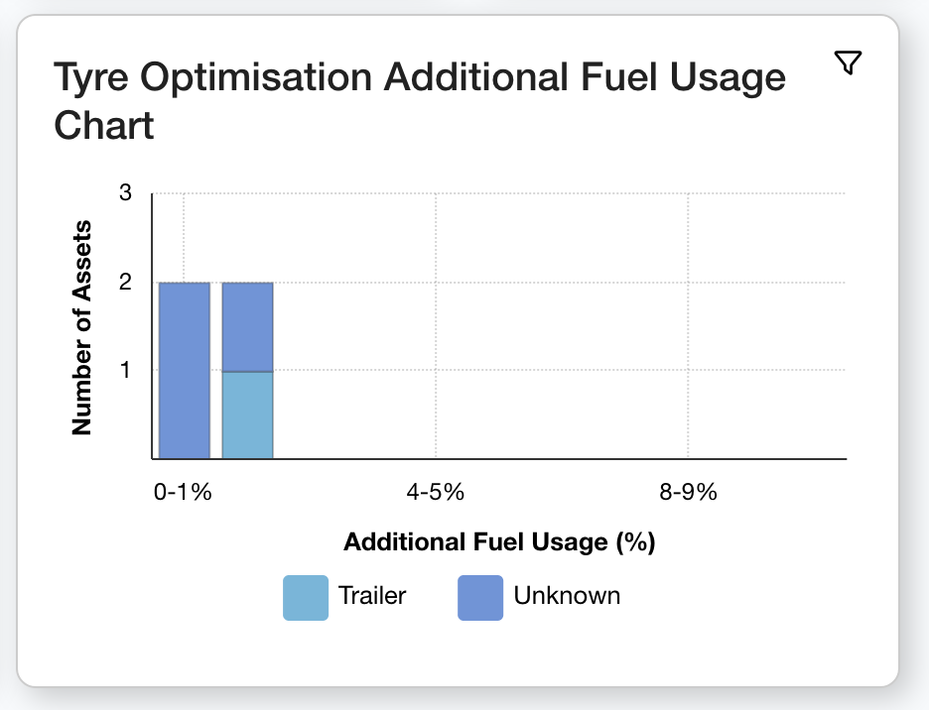Click the 0-1% axis label
The image size is (929, 710).
point(183,489)
